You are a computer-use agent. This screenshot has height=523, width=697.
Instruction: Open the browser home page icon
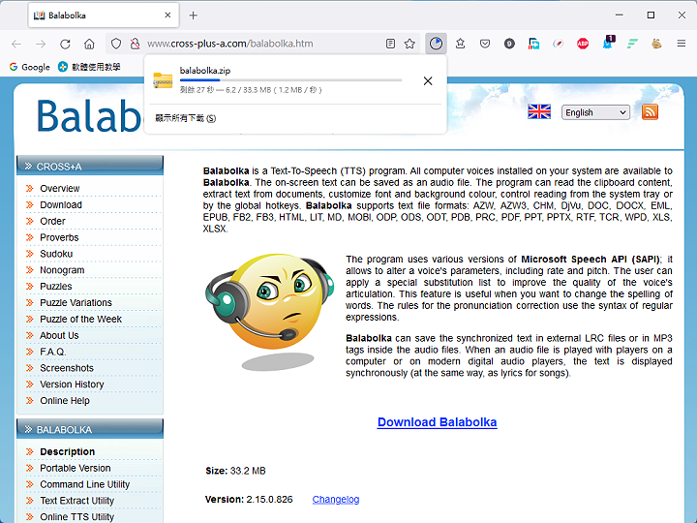[89, 44]
